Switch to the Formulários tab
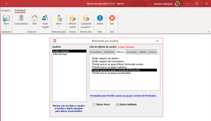Screen dimensions: 211x121 96,52
